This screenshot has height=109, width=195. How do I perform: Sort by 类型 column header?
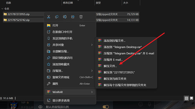(x=98, y=3)
